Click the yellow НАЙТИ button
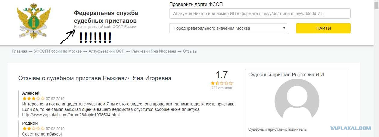This screenshot has width=379, height=137. [323, 28]
